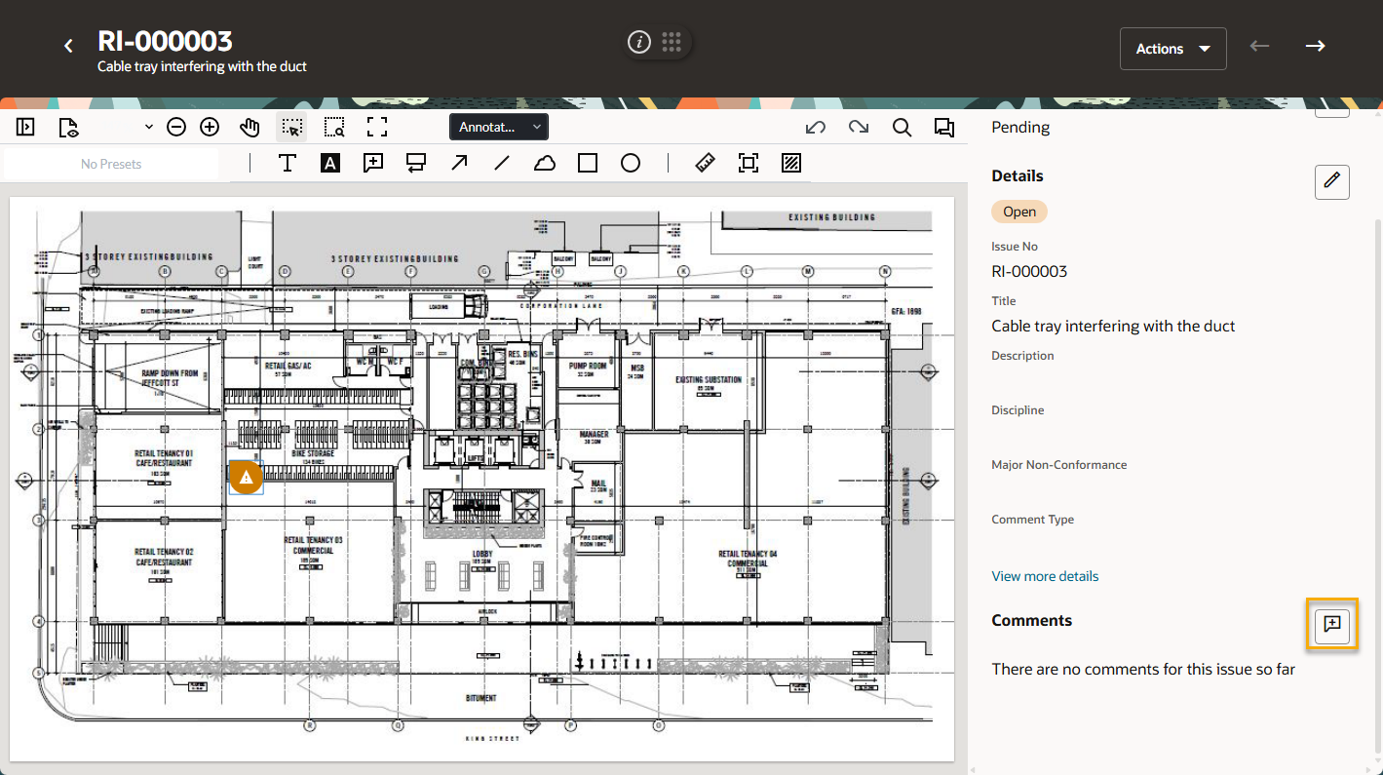Image resolution: width=1383 pixels, height=775 pixels.
Task: Expand the Annotate mode dropdown
Action: [499, 127]
